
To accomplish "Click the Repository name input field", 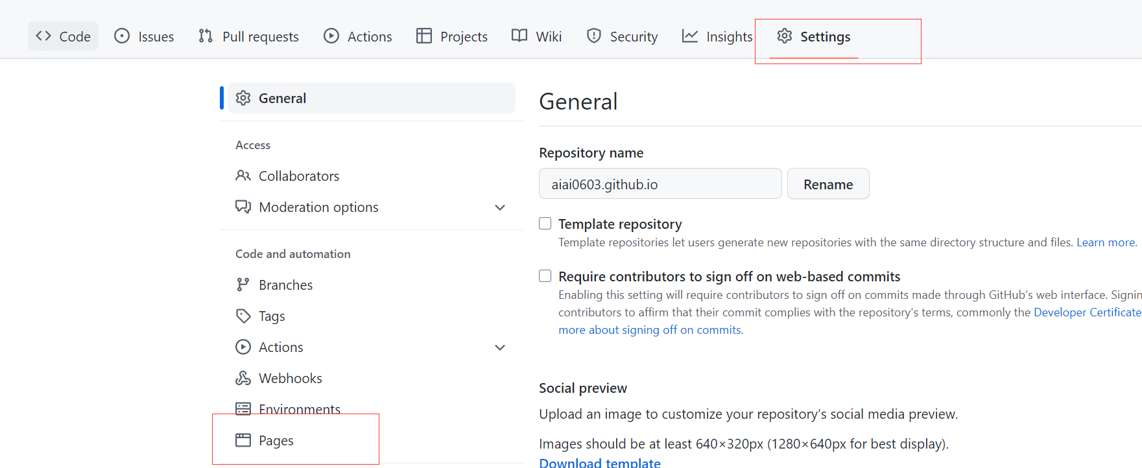I will click(x=660, y=184).
